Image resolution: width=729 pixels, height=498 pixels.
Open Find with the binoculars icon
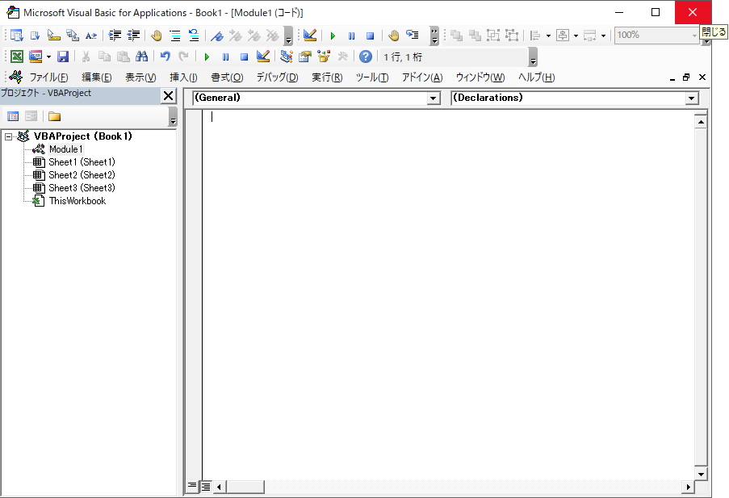[142, 56]
